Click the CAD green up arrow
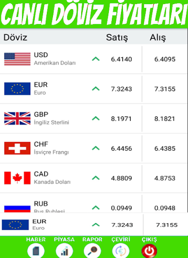Screen dimensions: 188x258 (x=96, y=178)
